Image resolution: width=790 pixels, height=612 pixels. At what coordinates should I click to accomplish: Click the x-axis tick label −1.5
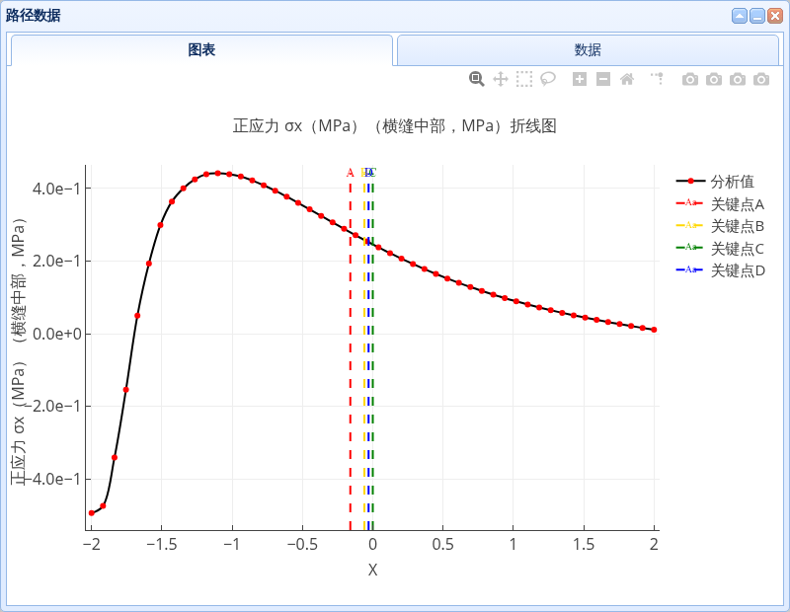coord(162,544)
